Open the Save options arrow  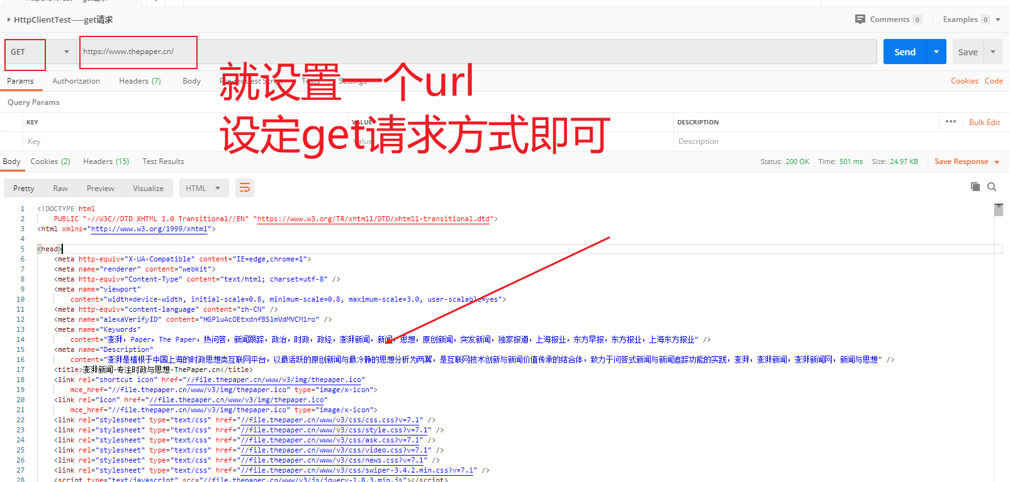click(x=993, y=52)
